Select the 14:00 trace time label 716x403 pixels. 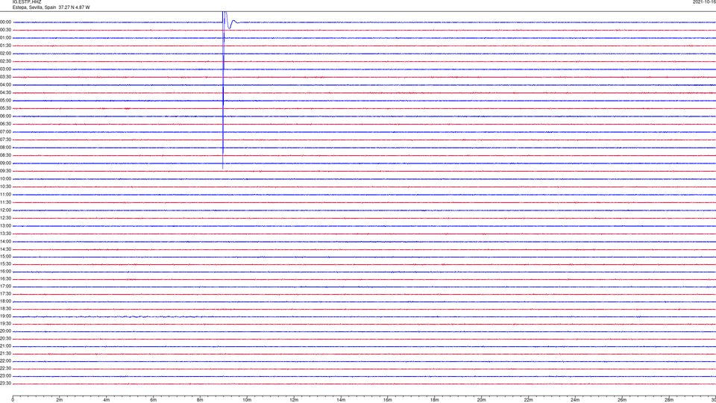point(5,242)
